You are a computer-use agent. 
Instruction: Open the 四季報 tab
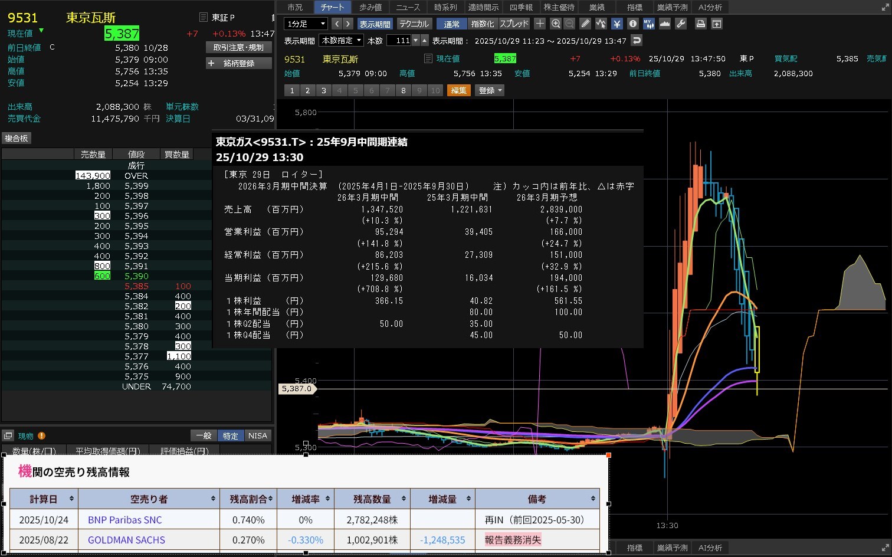tap(521, 7)
